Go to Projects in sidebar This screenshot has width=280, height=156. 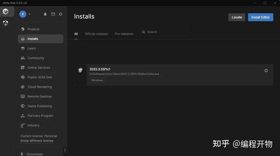41,29
